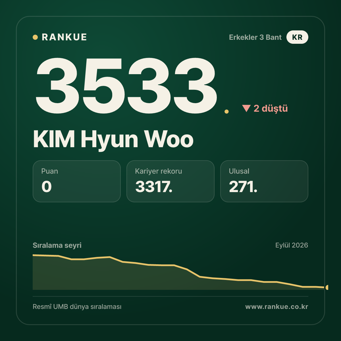Click the large 3533 ranking number
Screen dimensions: 341x341
click(x=126, y=85)
